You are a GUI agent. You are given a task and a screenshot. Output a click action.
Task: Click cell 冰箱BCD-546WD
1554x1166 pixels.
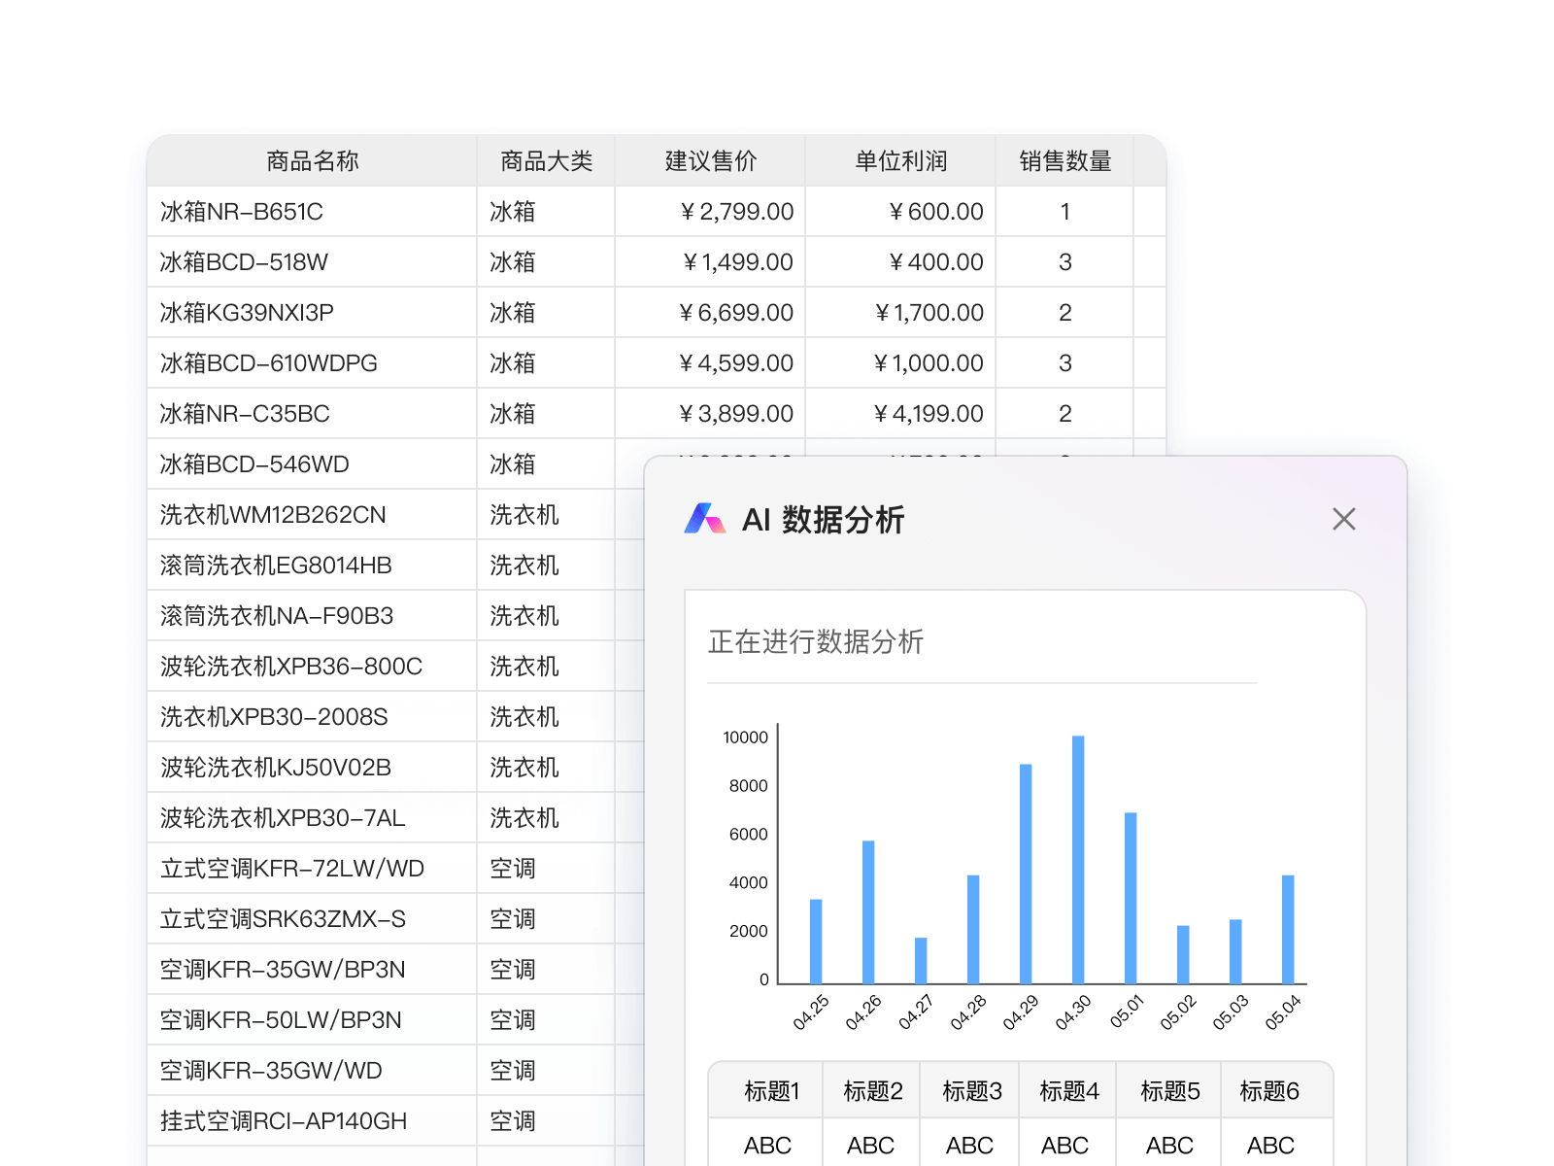pyautogui.click(x=312, y=464)
